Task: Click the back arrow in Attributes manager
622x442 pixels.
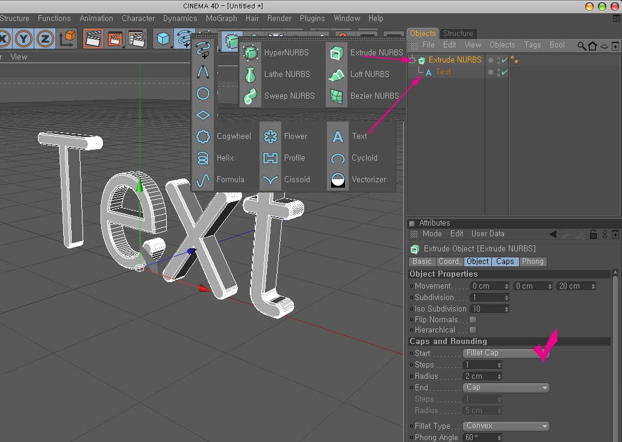Action: (553, 234)
